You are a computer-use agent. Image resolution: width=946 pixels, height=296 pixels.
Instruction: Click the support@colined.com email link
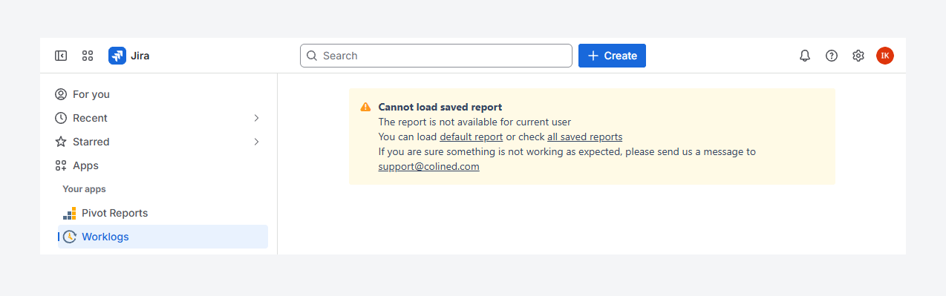(x=428, y=166)
